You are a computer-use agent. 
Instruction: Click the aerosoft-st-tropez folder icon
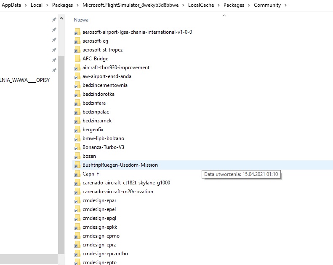pos(77,50)
